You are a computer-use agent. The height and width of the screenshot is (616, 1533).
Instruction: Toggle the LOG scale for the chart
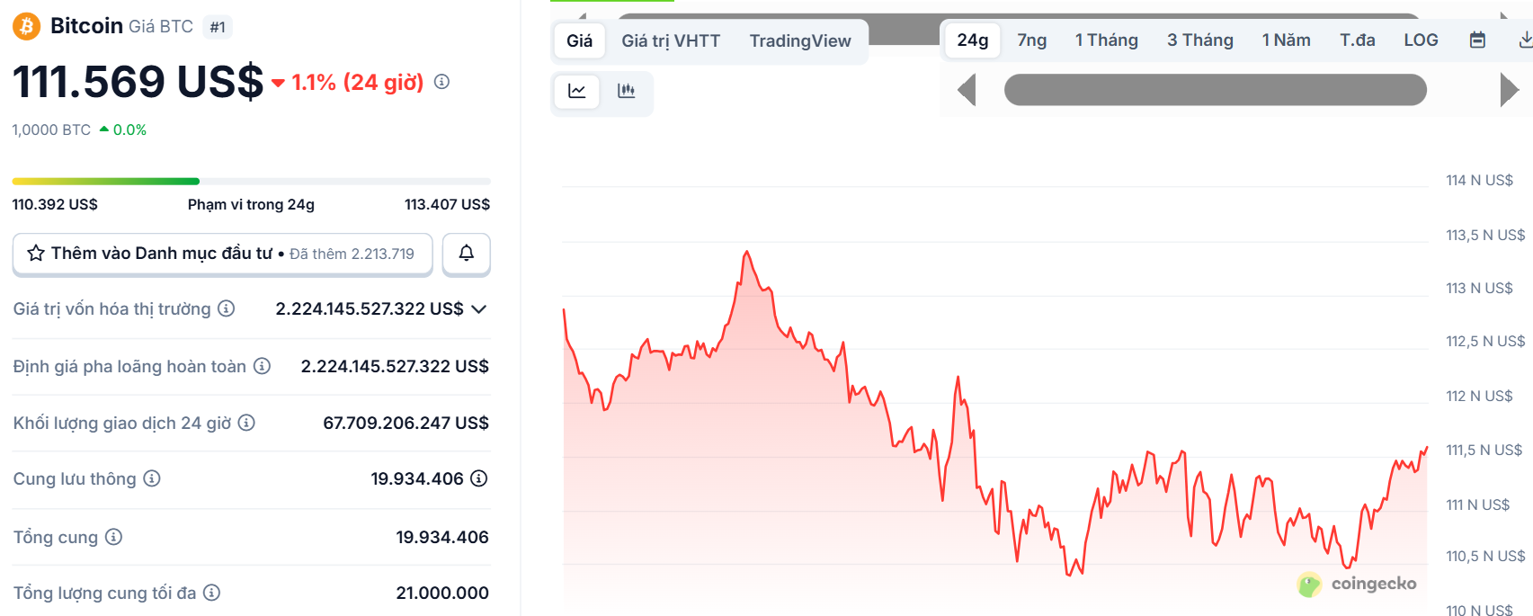(1420, 40)
